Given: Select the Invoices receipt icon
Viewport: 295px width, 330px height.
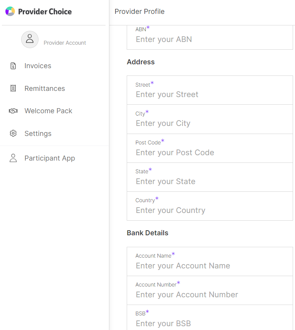Looking at the screenshot, I should [13, 65].
